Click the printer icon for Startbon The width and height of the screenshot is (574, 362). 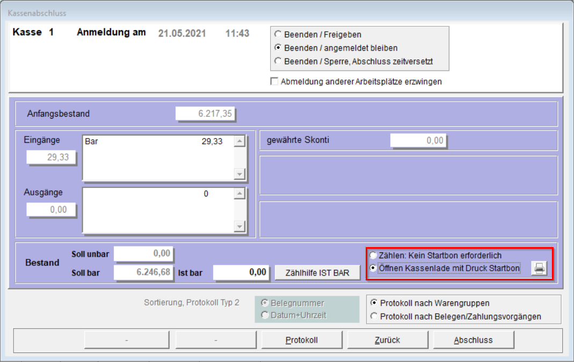point(539,269)
